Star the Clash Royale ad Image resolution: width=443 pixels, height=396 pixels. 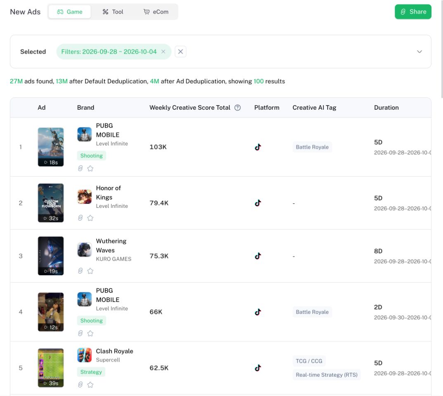(x=90, y=385)
